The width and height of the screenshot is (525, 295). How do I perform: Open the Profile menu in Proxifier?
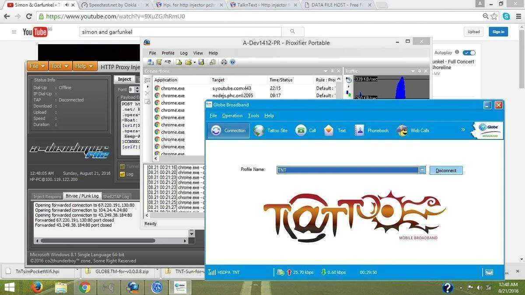coord(168,53)
